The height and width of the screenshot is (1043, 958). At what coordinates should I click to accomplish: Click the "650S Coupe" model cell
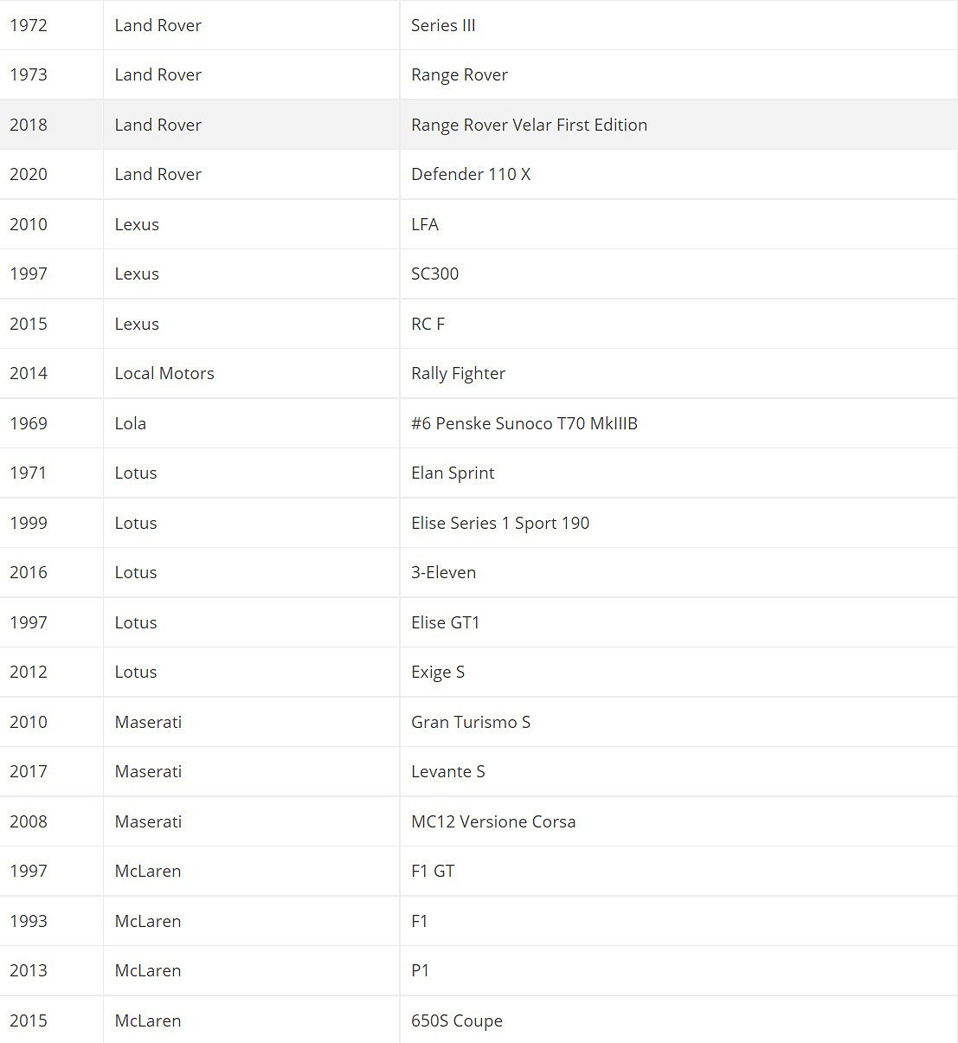click(456, 1020)
